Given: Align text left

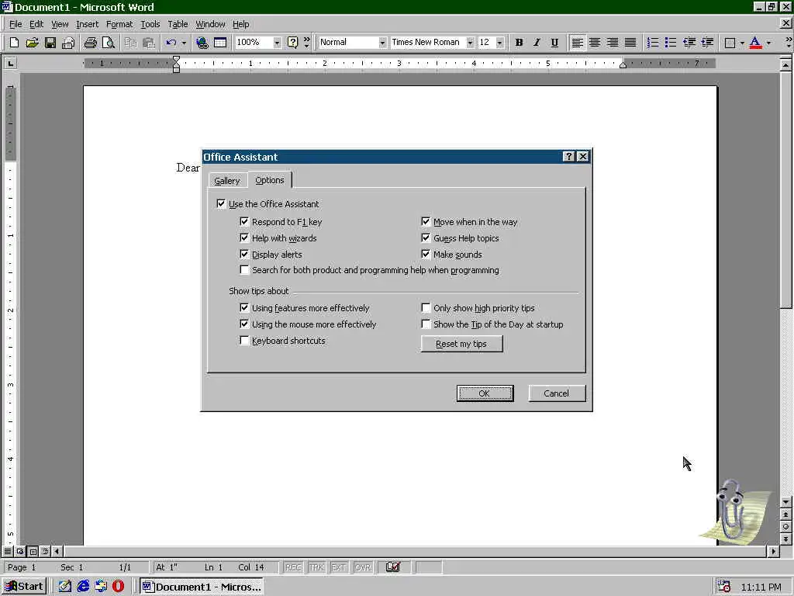Looking at the screenshot, I should tap(577, 43).
